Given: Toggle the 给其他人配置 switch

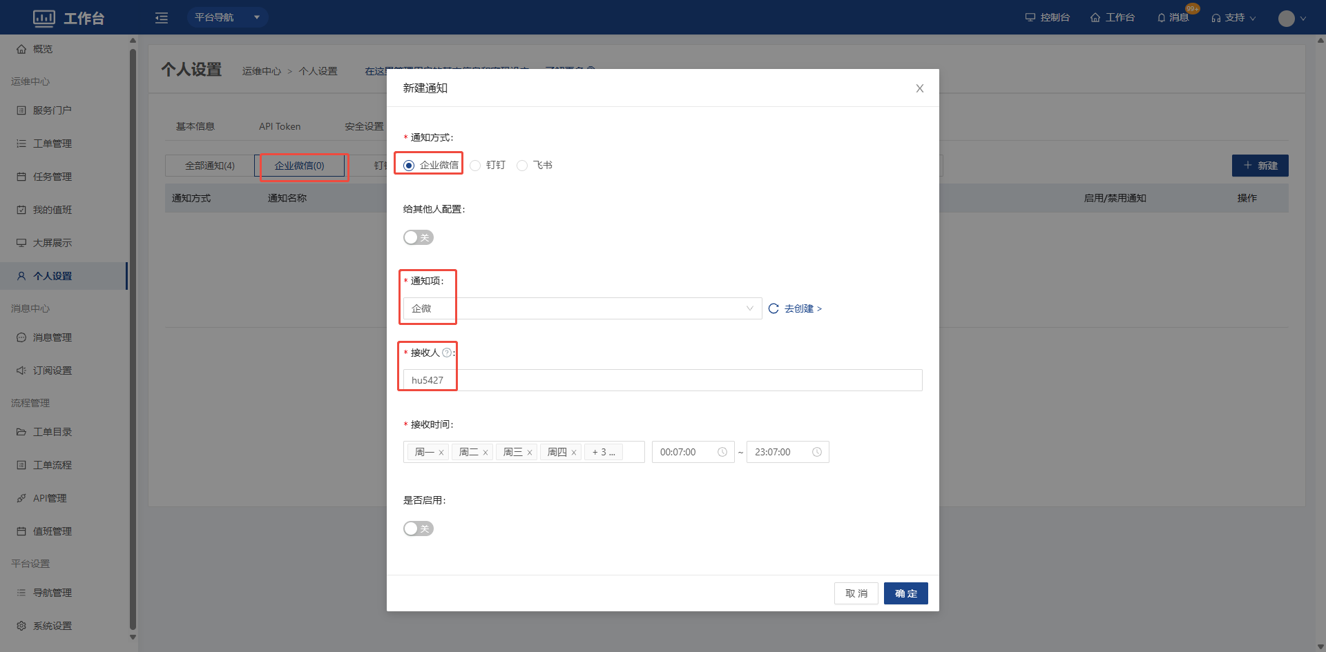Looking at the screenshot, I should tap(418, 237).
